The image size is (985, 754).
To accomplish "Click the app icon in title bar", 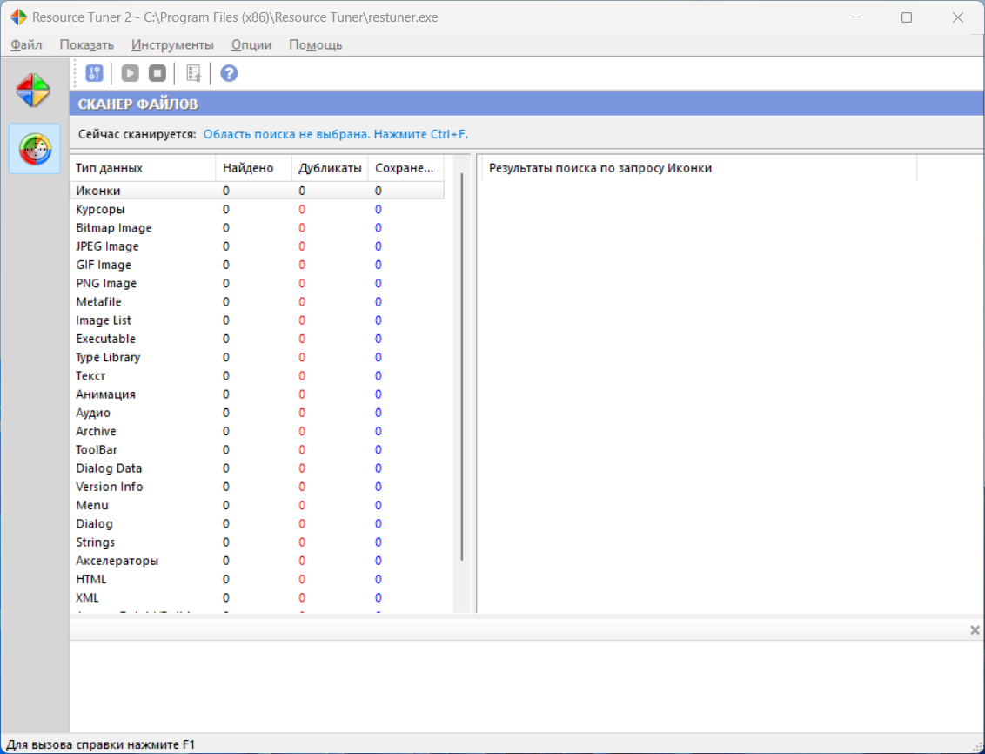I will pos(19,17).
